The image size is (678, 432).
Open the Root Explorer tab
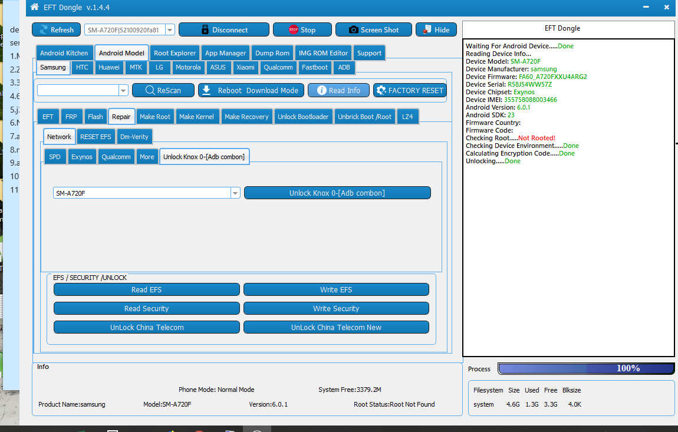[175, 53]
